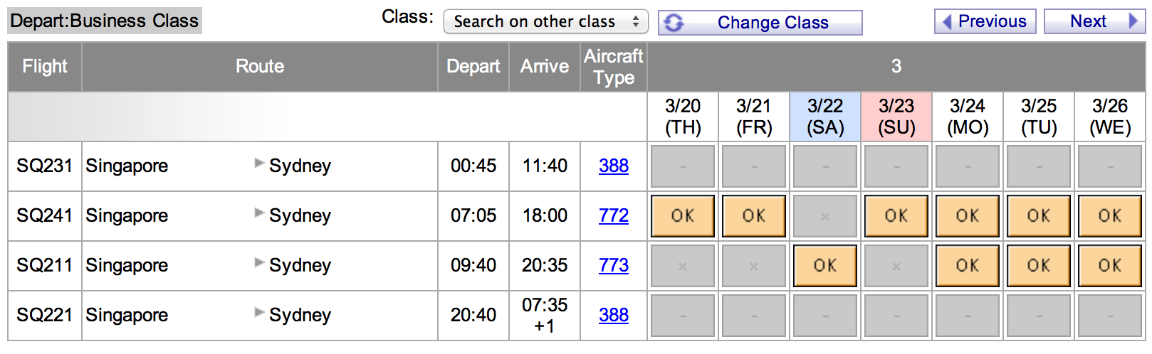Click the right arrow icon on Next

[x=1133, y=21]
